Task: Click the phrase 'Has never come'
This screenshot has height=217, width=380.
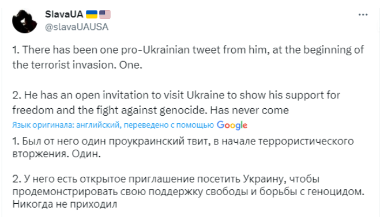Action: pyautogui.click(x=249, y=111)
